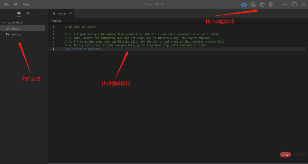The image size is (308, 164).
Task: Open the AI chat robot icon
Action: click(244, 5)
